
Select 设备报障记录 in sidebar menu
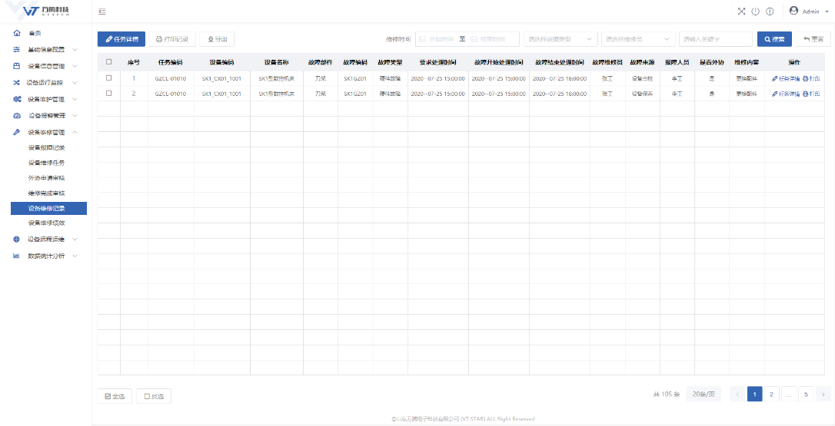(x=46, y=147)
